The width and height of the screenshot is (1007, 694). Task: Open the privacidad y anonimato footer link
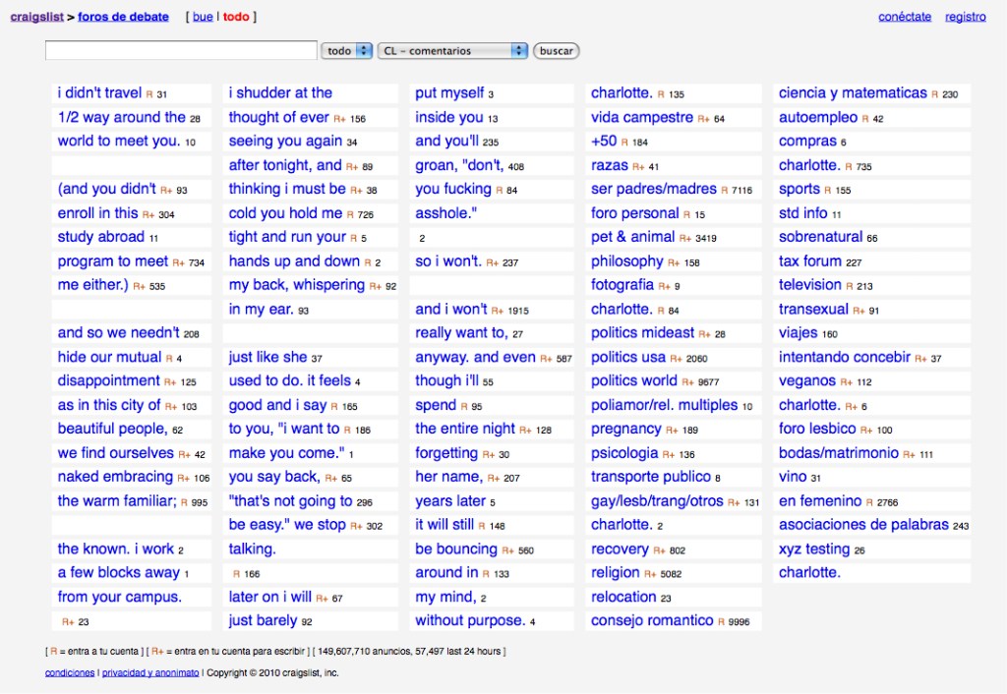tap(150, 672)
